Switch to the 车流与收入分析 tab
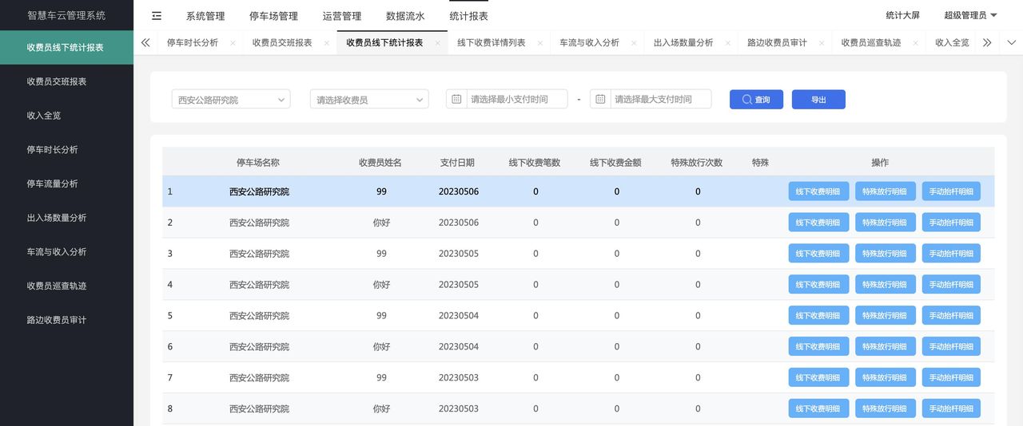 589,43
